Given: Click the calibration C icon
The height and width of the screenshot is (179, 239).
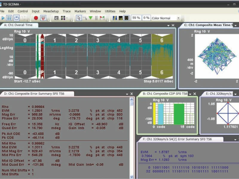Looking at the screenshot, I should pyautogui.click(x=56, y=18).
